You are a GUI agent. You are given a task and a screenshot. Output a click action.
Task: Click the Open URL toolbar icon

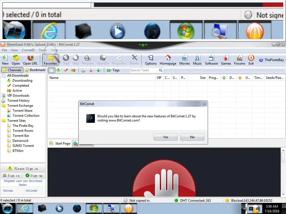pos(30,60)
